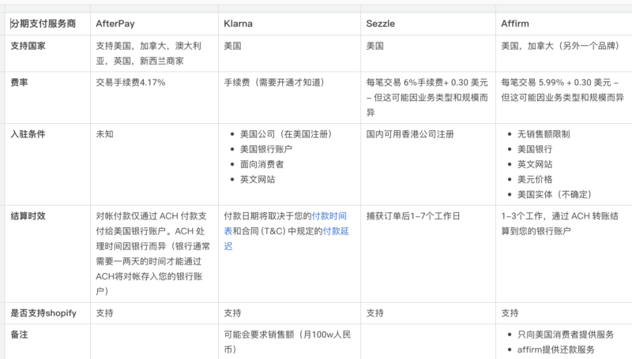Screen dimensions: 632x359
Task: Click AfterPay's 支持 cell in shopify row
Action: (x=154, y=313)
